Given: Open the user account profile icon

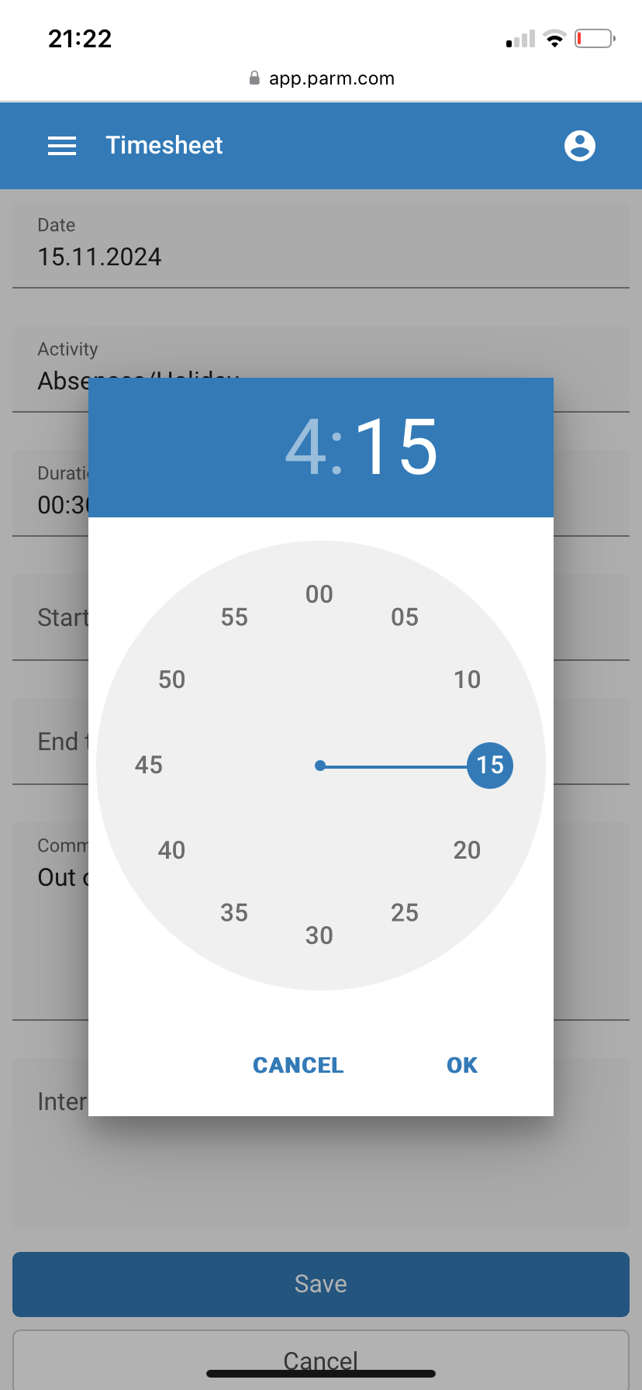Looking at the screenshot, I should [x=579, y=146].
